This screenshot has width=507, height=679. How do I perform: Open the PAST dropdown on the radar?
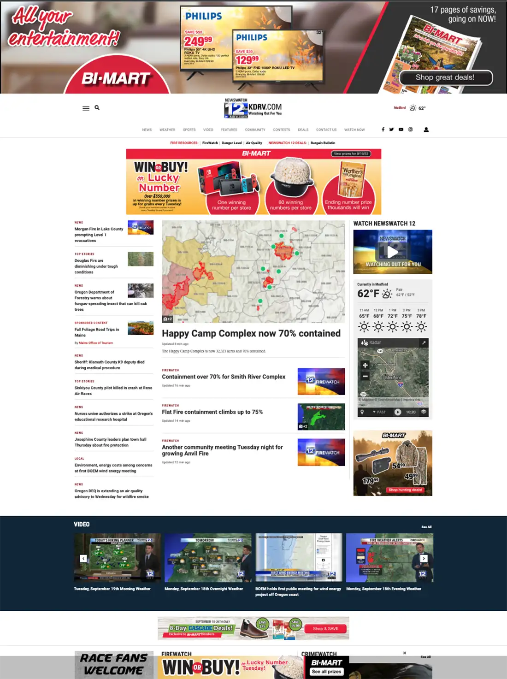[379, 412]
